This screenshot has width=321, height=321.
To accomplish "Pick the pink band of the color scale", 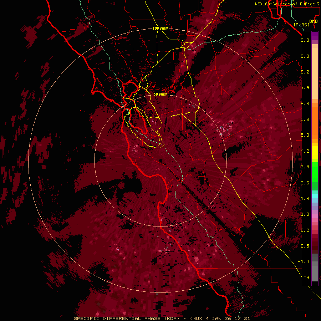I will click(x=315, y=216).
